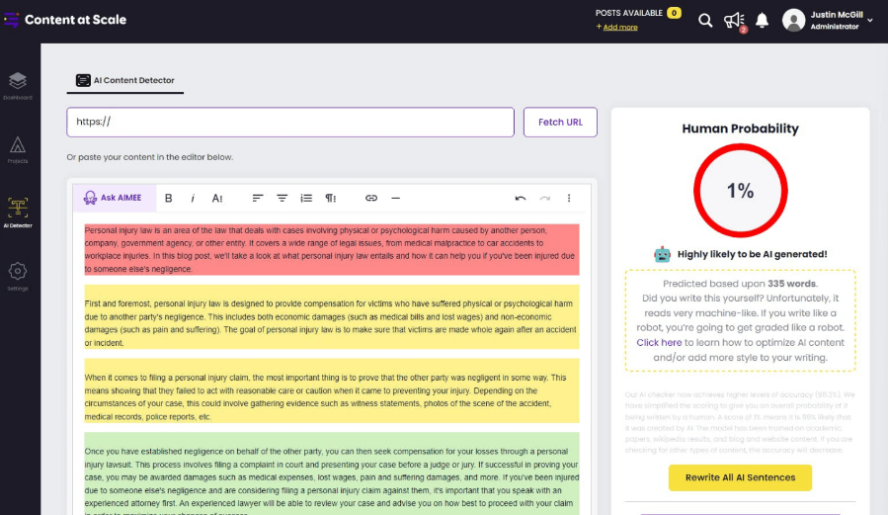Expand the Justin McGill account menu arrow

click(870, 21)
